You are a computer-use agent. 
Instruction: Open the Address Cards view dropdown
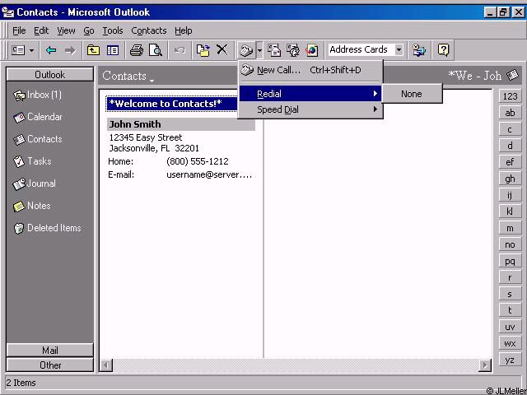399,50
